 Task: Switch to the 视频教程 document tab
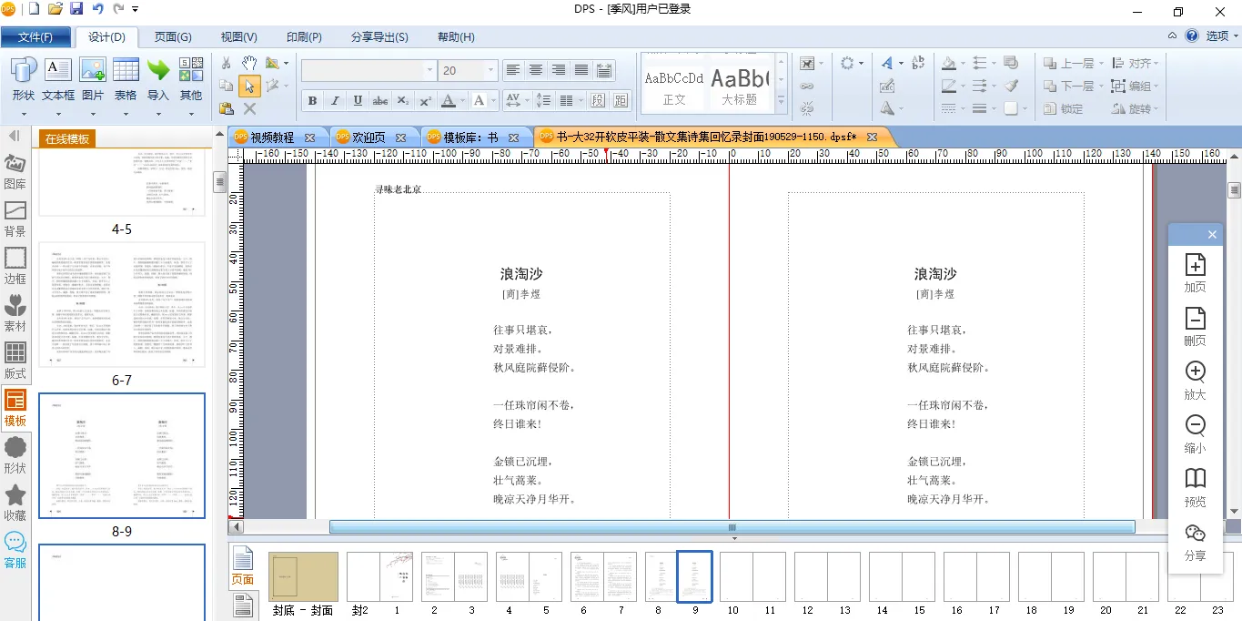point(272,137)
